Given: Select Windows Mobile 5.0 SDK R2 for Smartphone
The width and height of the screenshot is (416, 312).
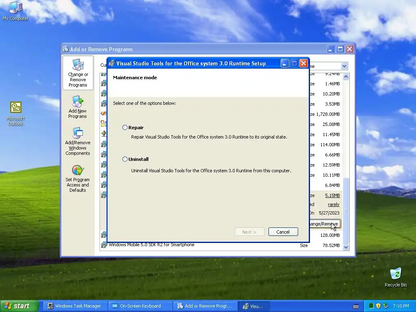Looking at the screenshot, I should [x=152, y=245].
